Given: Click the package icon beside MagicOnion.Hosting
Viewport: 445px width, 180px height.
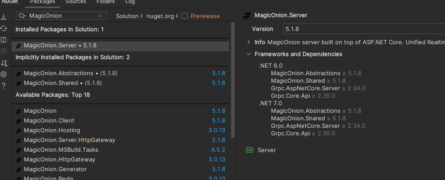Looking at the screenshot, I should [19, 130].
